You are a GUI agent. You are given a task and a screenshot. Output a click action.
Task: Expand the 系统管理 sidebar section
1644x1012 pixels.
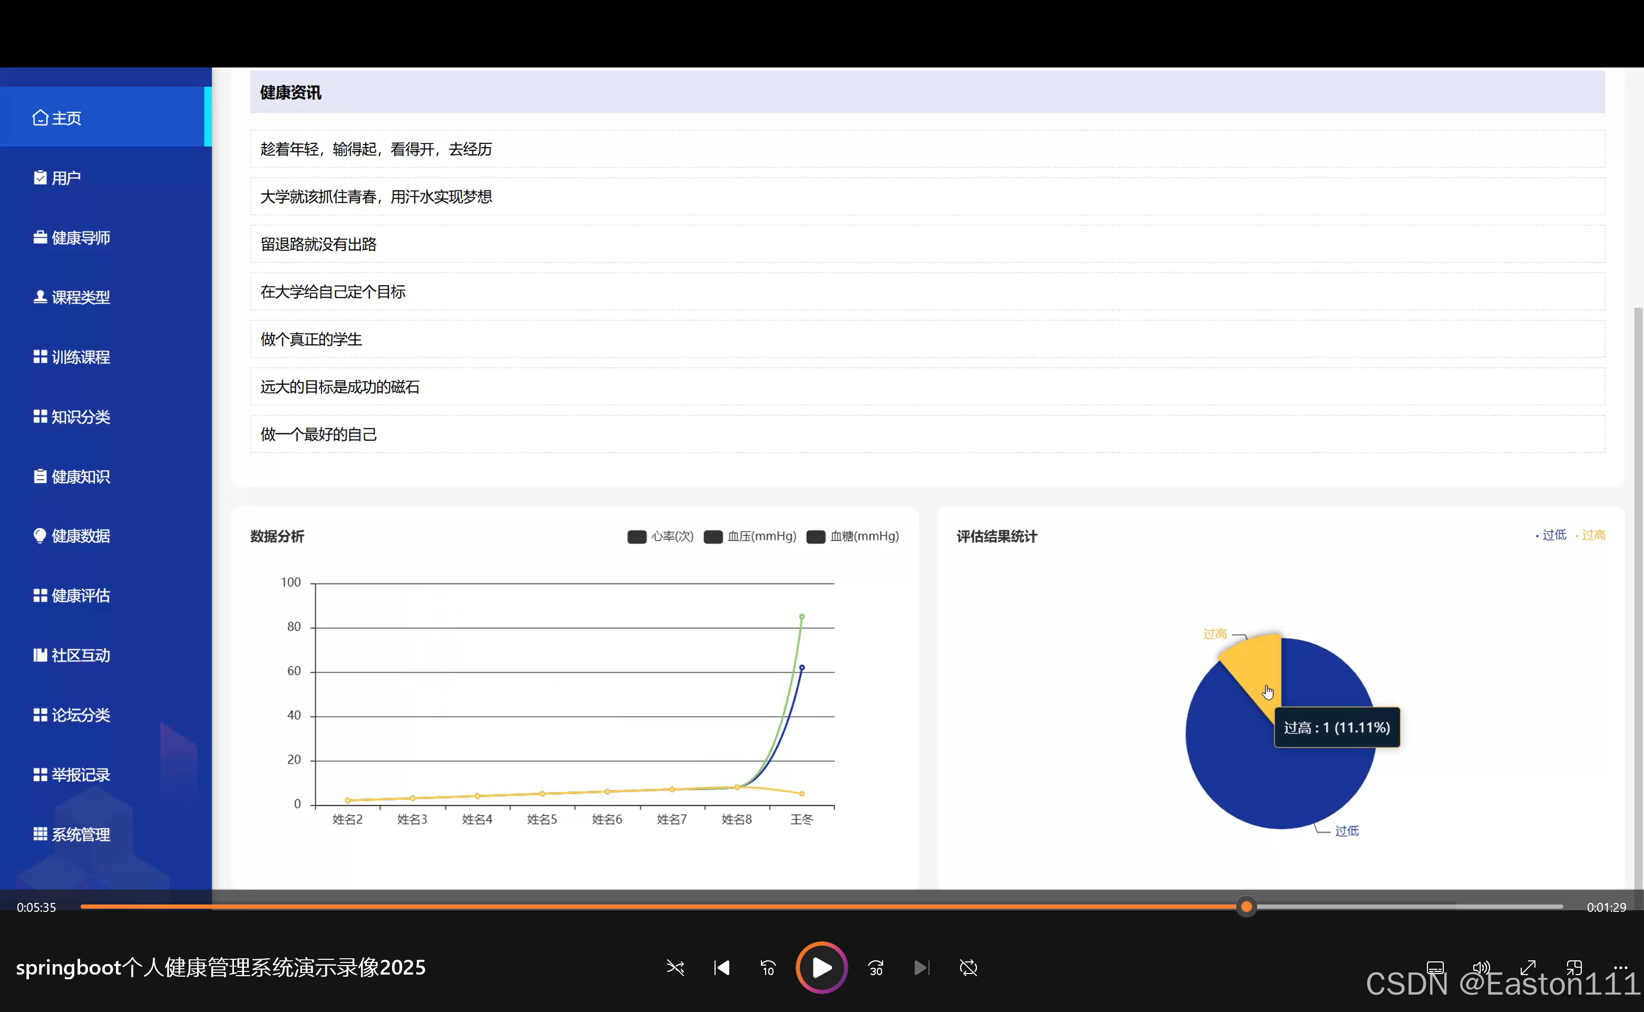[x=80, y=834]
